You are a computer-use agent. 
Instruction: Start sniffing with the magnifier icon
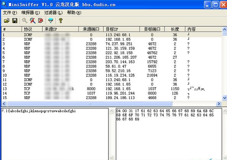click(24, 21)
